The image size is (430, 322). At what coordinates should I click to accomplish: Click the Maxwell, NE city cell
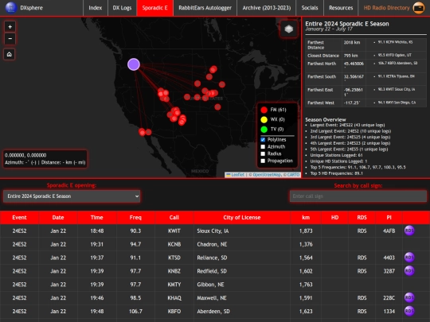[242, 298]
